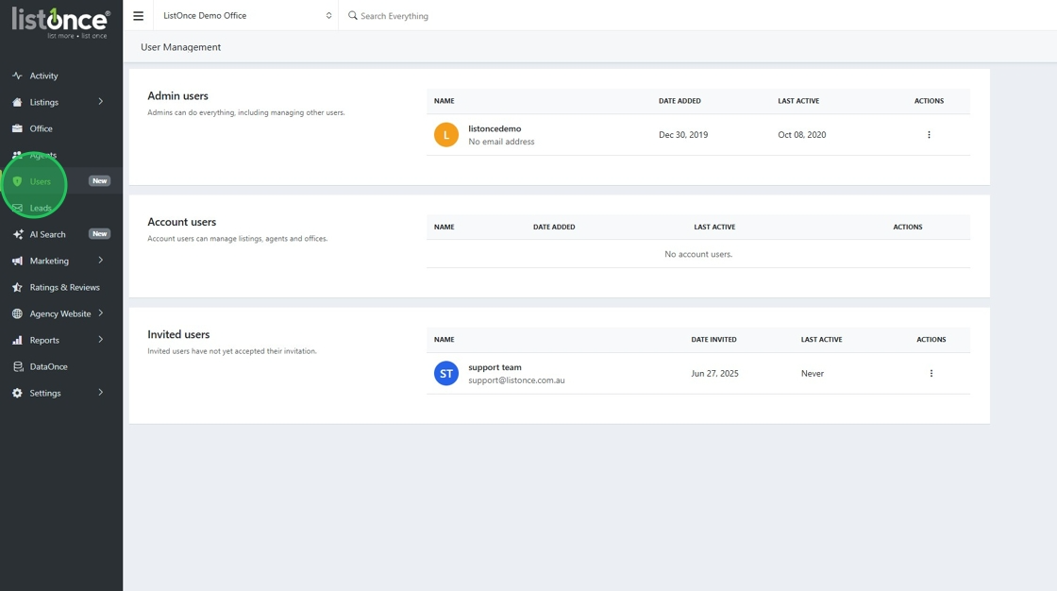Expand the Listings submenu chevron
This screenshot has height=591, width=1057.
pos(101,102)
